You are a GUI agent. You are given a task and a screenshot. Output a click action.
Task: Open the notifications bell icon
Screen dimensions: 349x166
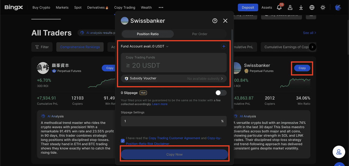coord(279,7)
